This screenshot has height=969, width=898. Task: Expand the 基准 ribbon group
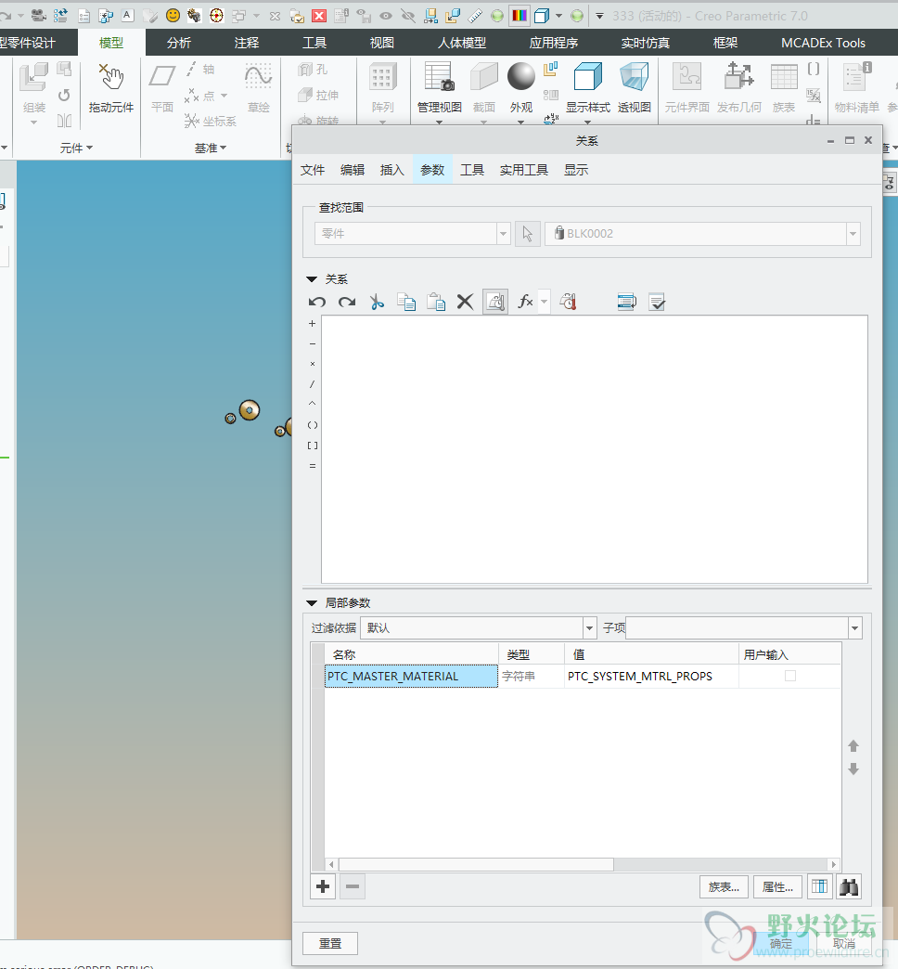click(211, 148)
